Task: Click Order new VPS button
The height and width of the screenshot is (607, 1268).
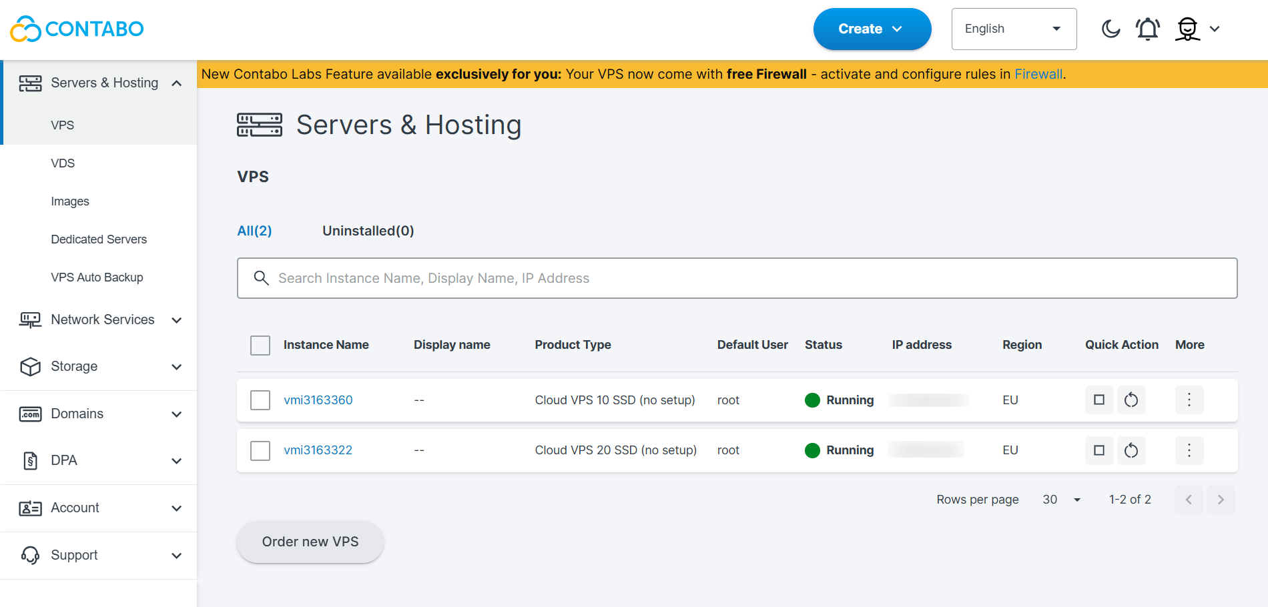Action: pyautogui.click(x=310, y=542)
